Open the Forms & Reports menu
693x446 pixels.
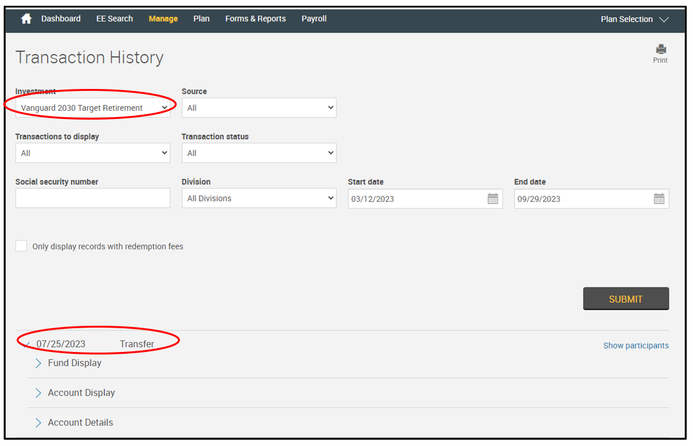[256, 19]
